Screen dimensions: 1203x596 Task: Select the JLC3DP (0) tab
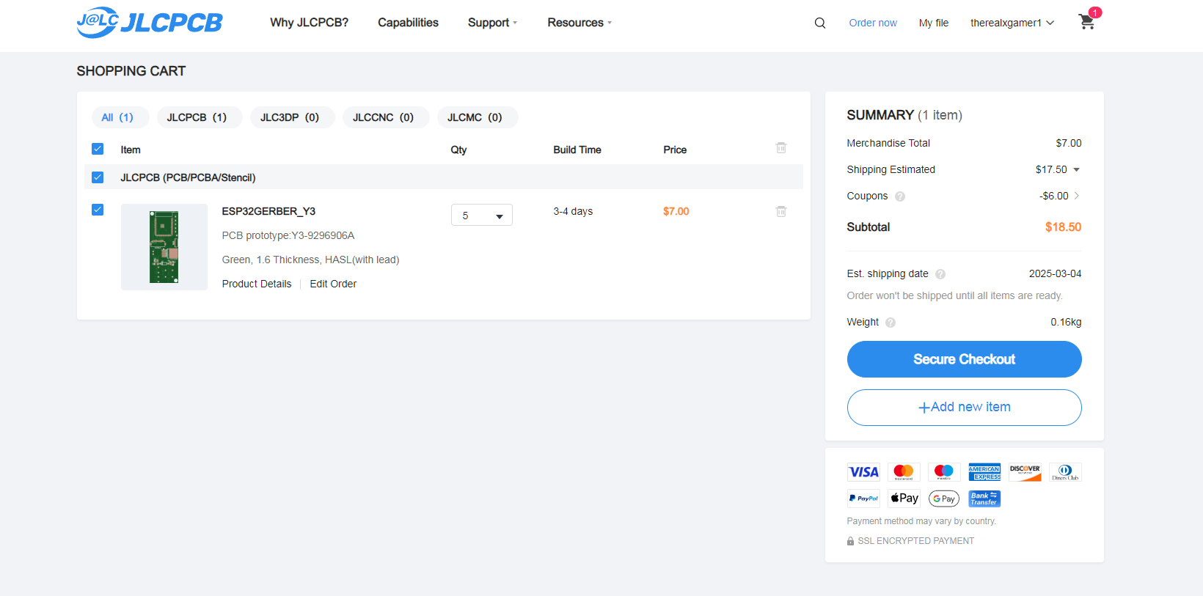(292, 117)
